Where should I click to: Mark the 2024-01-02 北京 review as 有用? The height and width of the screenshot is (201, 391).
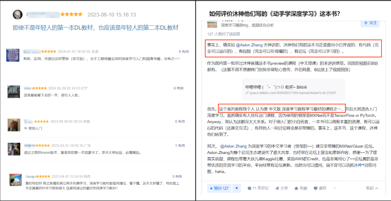184,52
